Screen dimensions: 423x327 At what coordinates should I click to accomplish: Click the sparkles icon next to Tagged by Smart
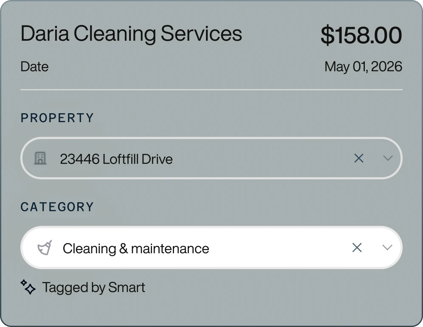pyautogui.click(x=28, y=288)
